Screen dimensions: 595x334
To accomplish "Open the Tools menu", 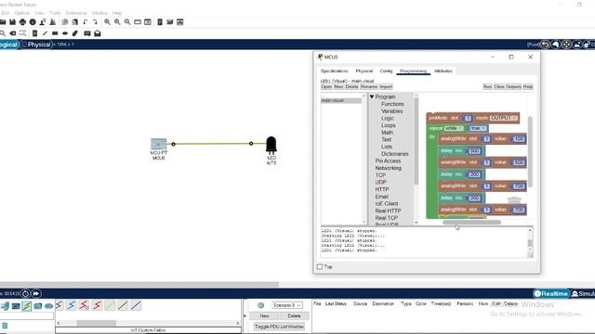I will [55, 13].
